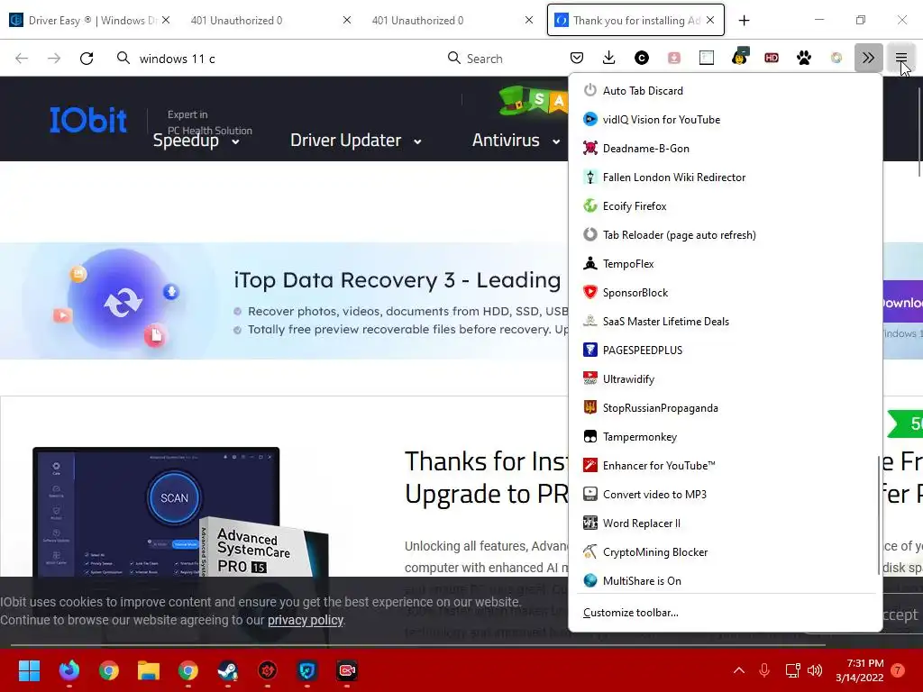Open Firefox from the taskbar
Screen dimensions: 923x692
tap(69, 670)
